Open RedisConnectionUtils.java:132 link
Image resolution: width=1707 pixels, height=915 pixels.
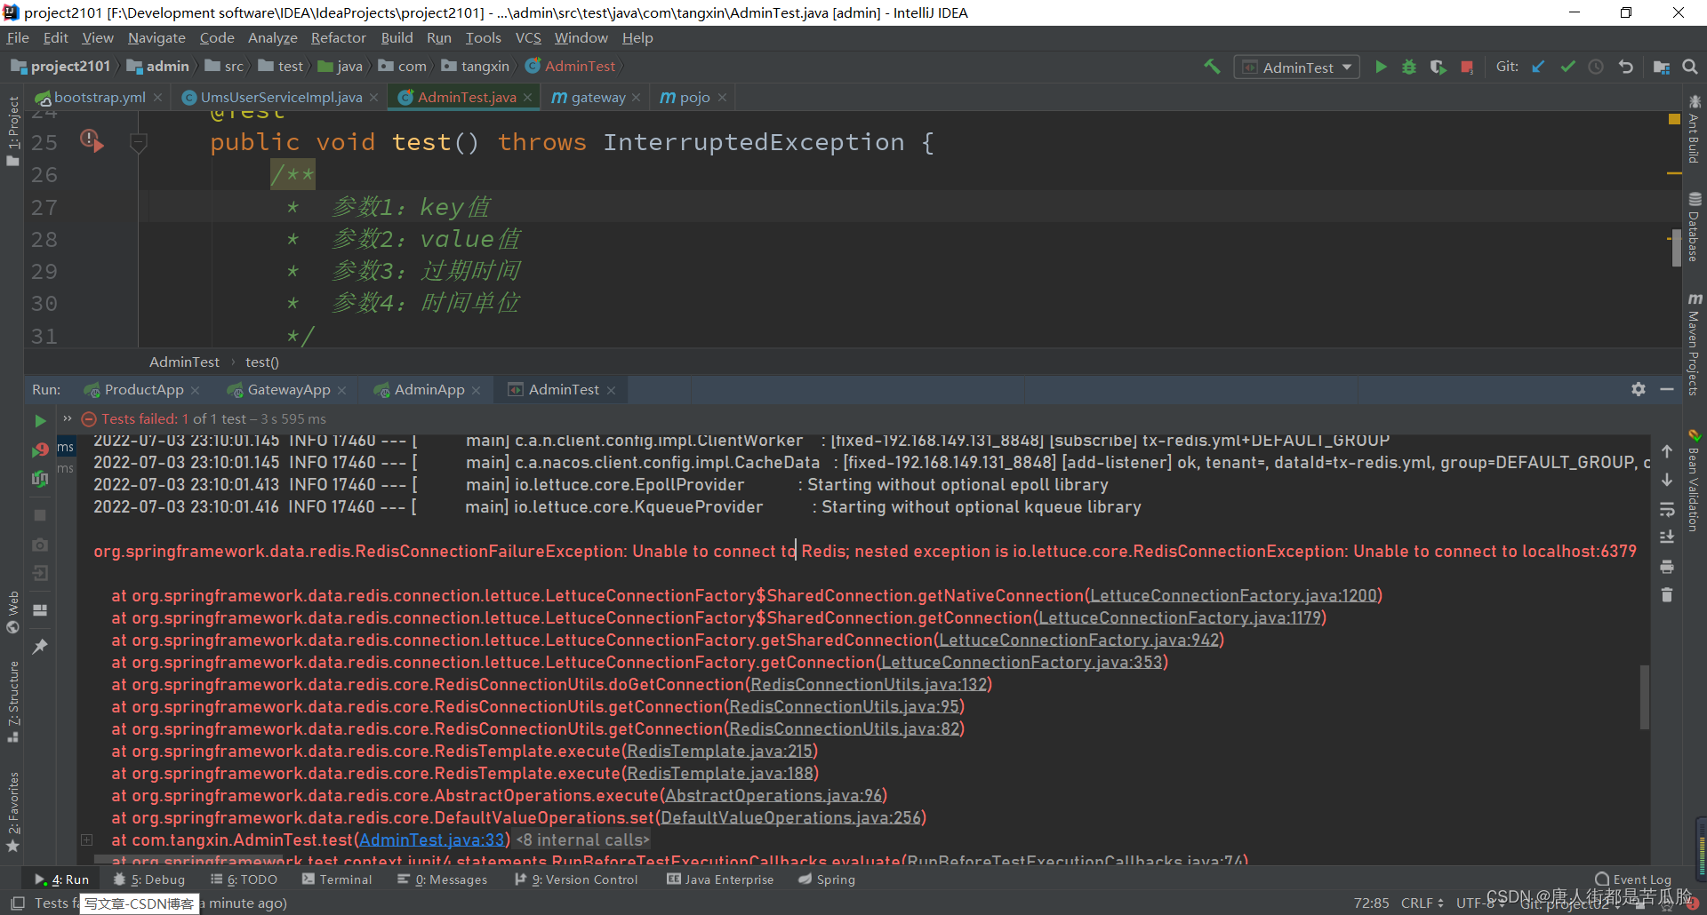pyautogui.click(x=869, y=685)
